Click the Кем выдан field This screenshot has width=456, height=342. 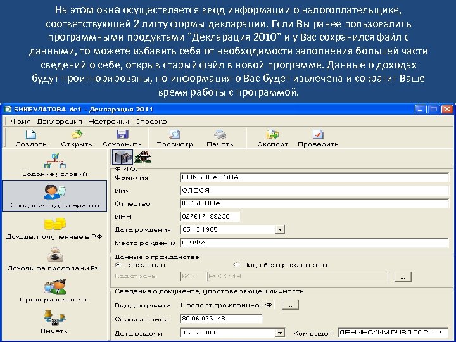[x=393, y=332]
